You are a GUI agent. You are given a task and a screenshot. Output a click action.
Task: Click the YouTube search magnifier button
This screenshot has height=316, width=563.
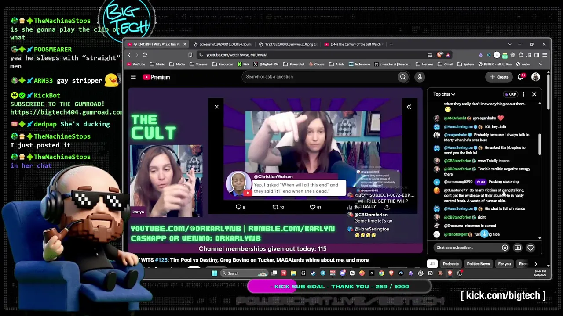pyautogui.click(x=403, y=77)
